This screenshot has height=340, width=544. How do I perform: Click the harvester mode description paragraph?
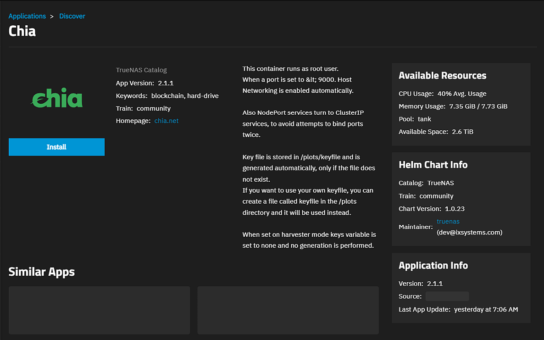[309, 240]
